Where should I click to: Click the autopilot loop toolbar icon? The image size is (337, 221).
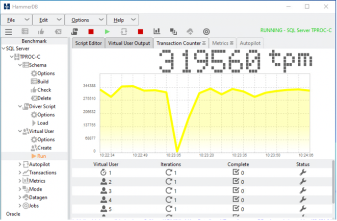pos(124,32)
